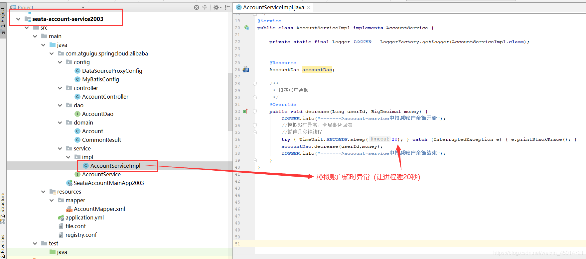The width and height of the screenshot is (586, 259).
Task: Select AccountMapper.xml file
Action: point(99,209)
